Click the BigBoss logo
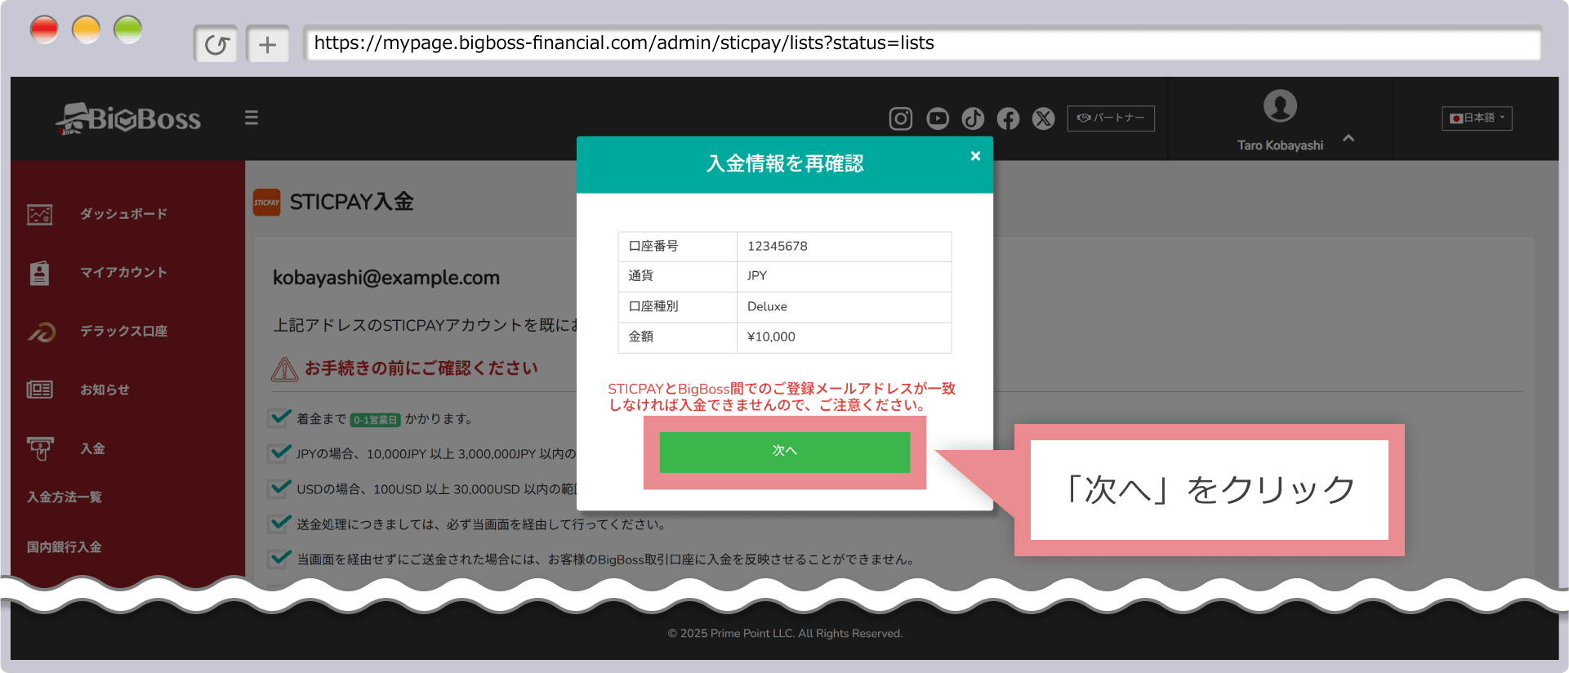Image resolution: width=1569 pixels, height=673 pixels. 128,119
